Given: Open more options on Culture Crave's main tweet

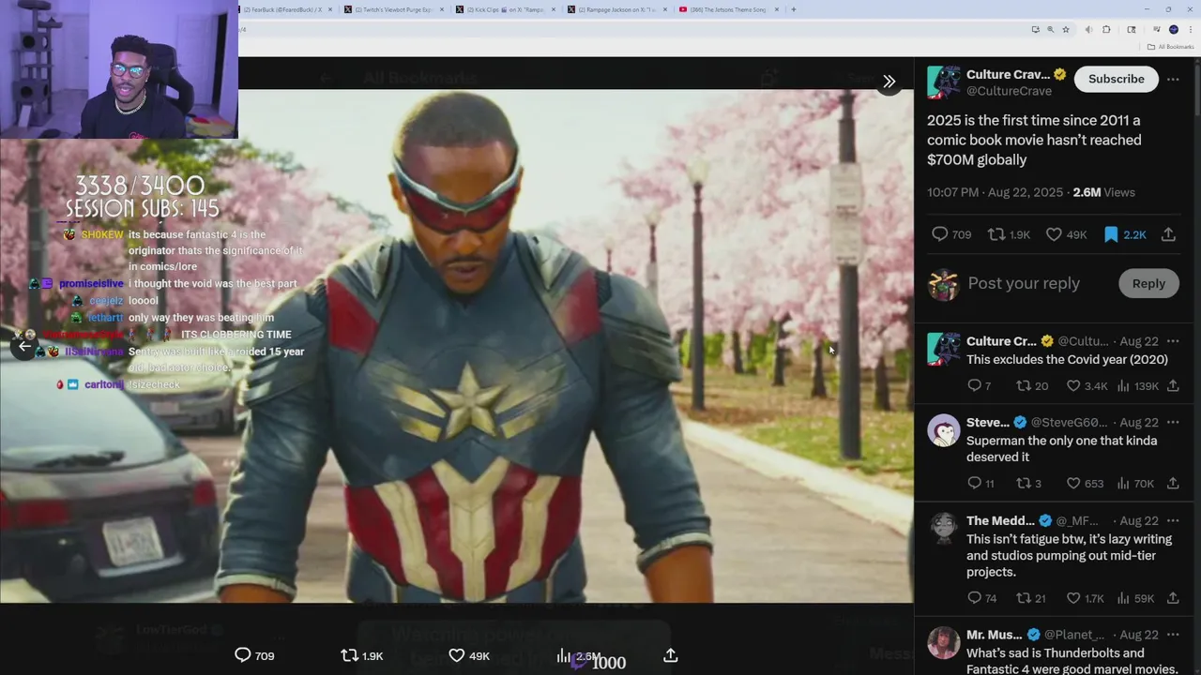Looking at the screenshot, I should pyautogui.click(x=1173, y=80).
